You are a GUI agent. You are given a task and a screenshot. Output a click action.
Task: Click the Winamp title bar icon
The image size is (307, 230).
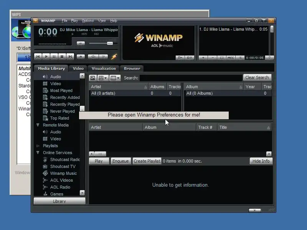[35, 20]
